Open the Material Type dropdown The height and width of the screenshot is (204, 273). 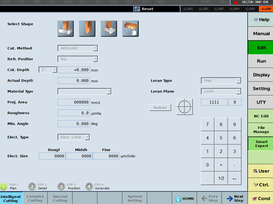[85, 91]
